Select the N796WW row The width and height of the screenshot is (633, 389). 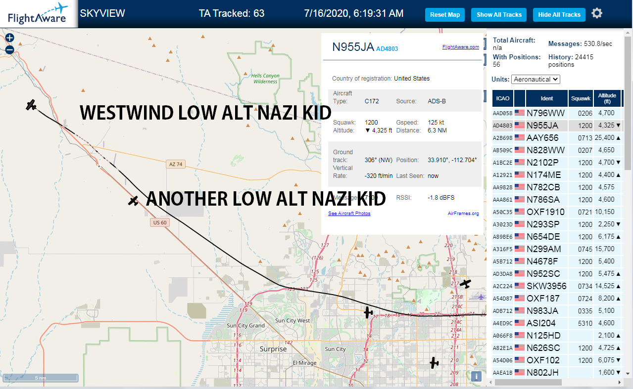(557, 113)
